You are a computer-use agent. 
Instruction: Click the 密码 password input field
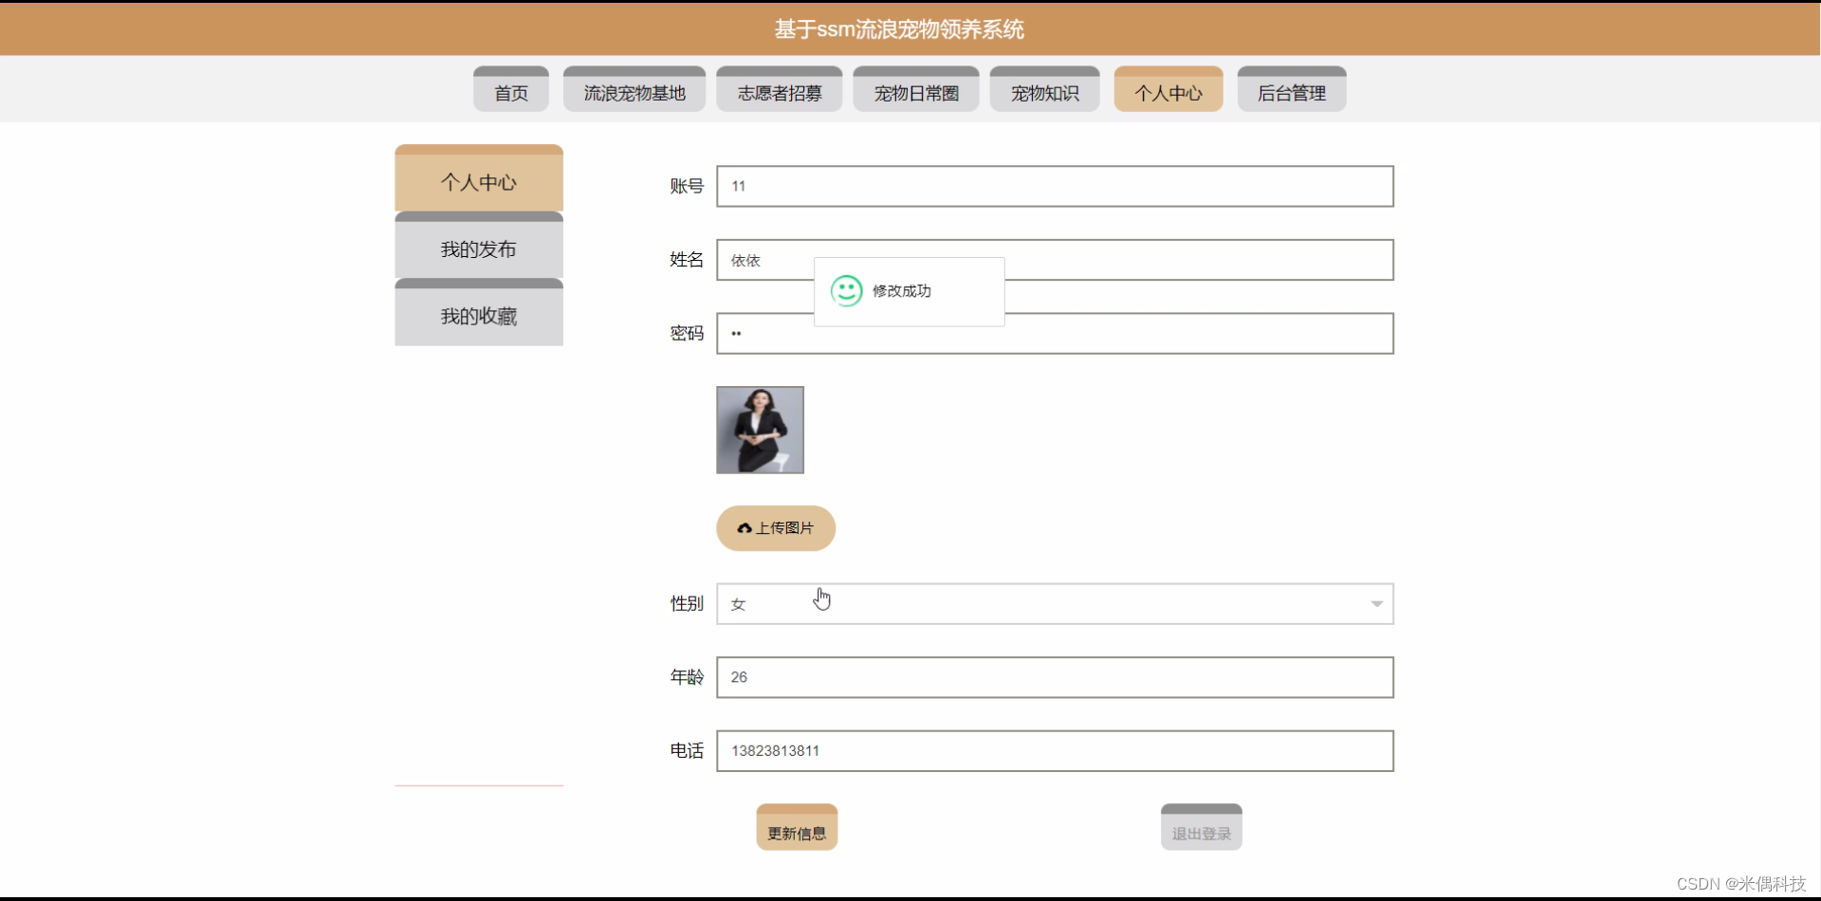(x=1055, y=333)
